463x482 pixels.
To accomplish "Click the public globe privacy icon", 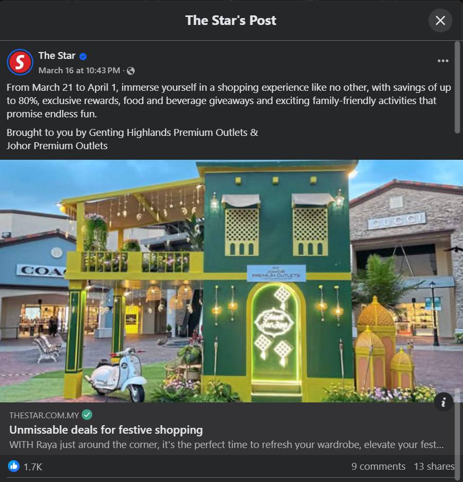I will coord(131,71).
